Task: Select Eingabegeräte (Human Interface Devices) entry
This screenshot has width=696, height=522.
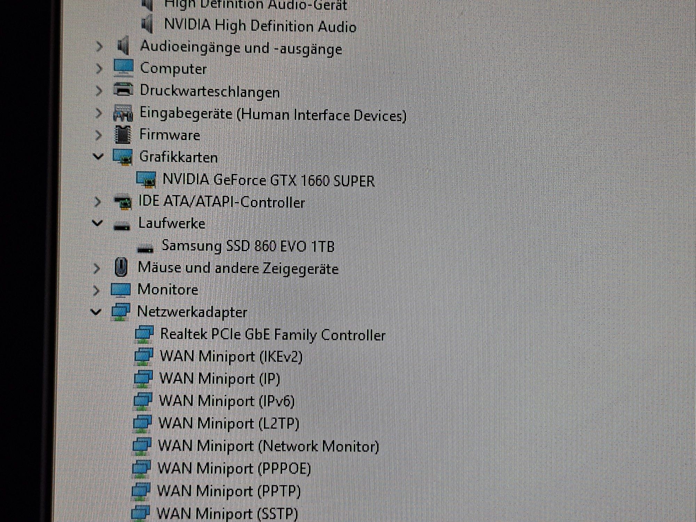Action: (x=272, y=114)
